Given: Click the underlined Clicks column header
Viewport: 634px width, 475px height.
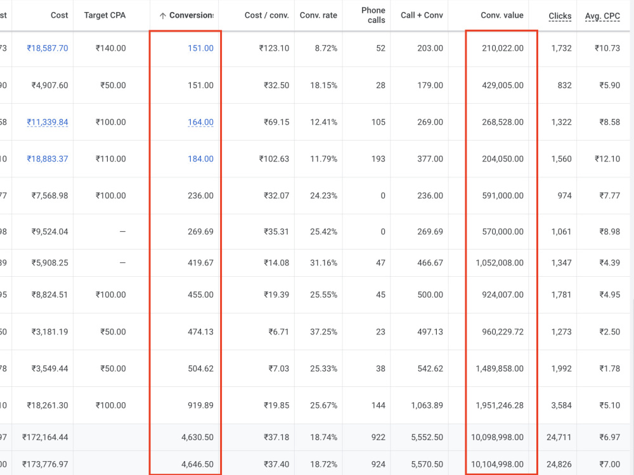Looking at the screenshot, I should [560, 16].
